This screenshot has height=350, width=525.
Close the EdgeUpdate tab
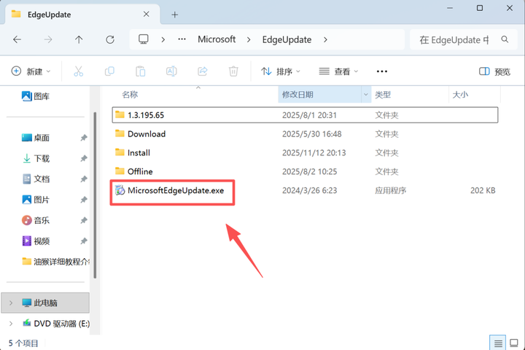coord(147,14)
